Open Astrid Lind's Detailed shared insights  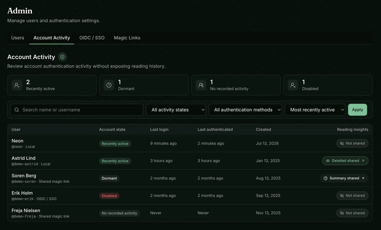click(345, 161)
